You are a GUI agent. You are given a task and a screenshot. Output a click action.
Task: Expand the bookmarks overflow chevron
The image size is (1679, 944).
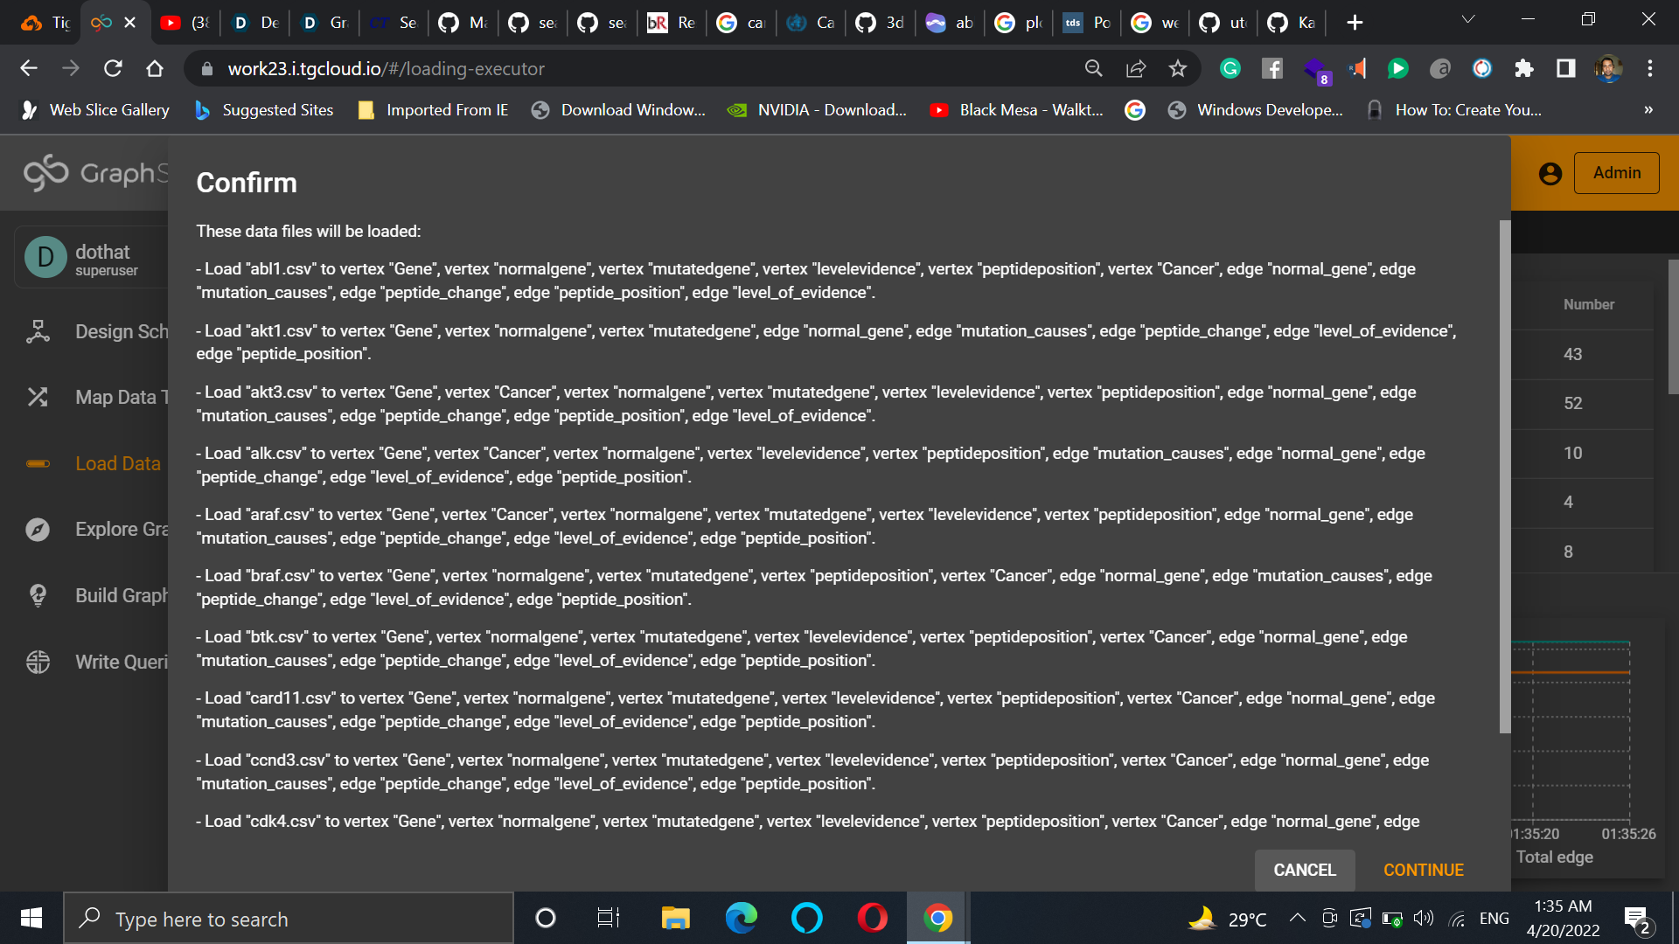click(1648, 110)
